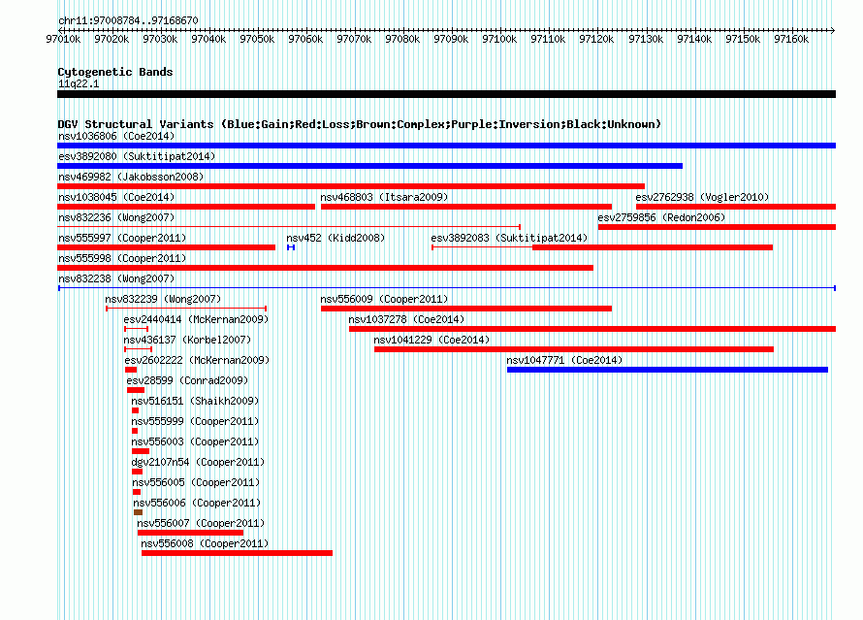The height and width of the screenshot is (620, 863).
Task: Select esv2762938 (Vogler2010) label
Action: [702, 197]
